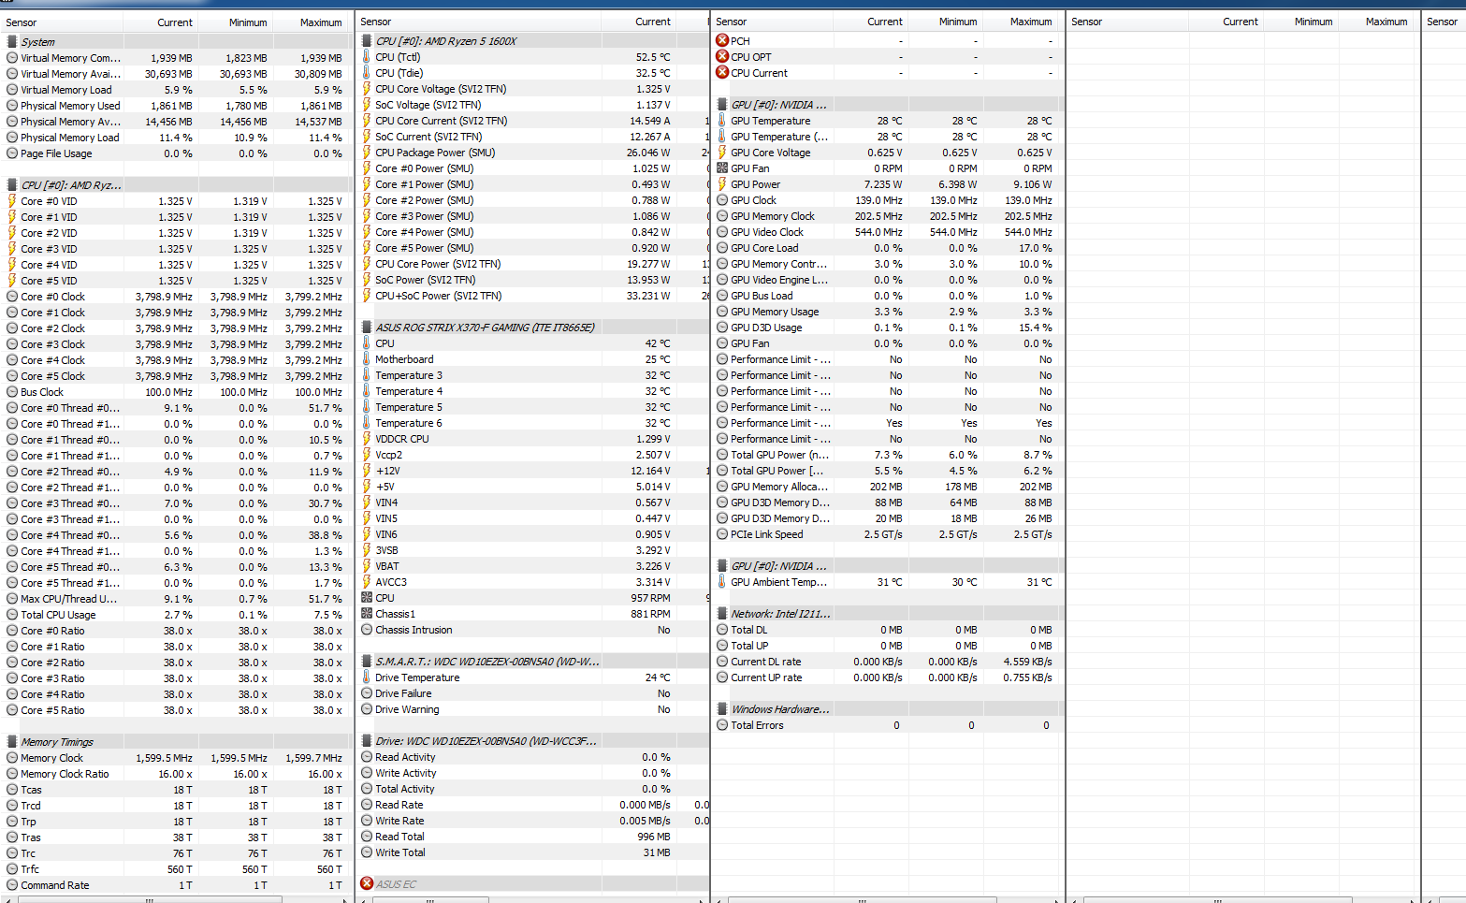Click the 'Tcas' timing label

pos(31,790)
